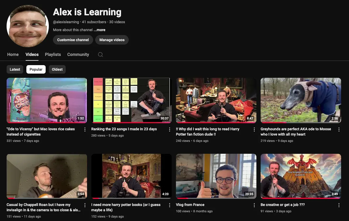Open options menu for Greyhounds are perfect video

(x=339, y=129)
